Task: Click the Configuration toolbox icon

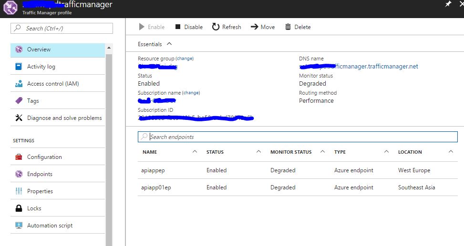Action: click(x=19, y=157)
